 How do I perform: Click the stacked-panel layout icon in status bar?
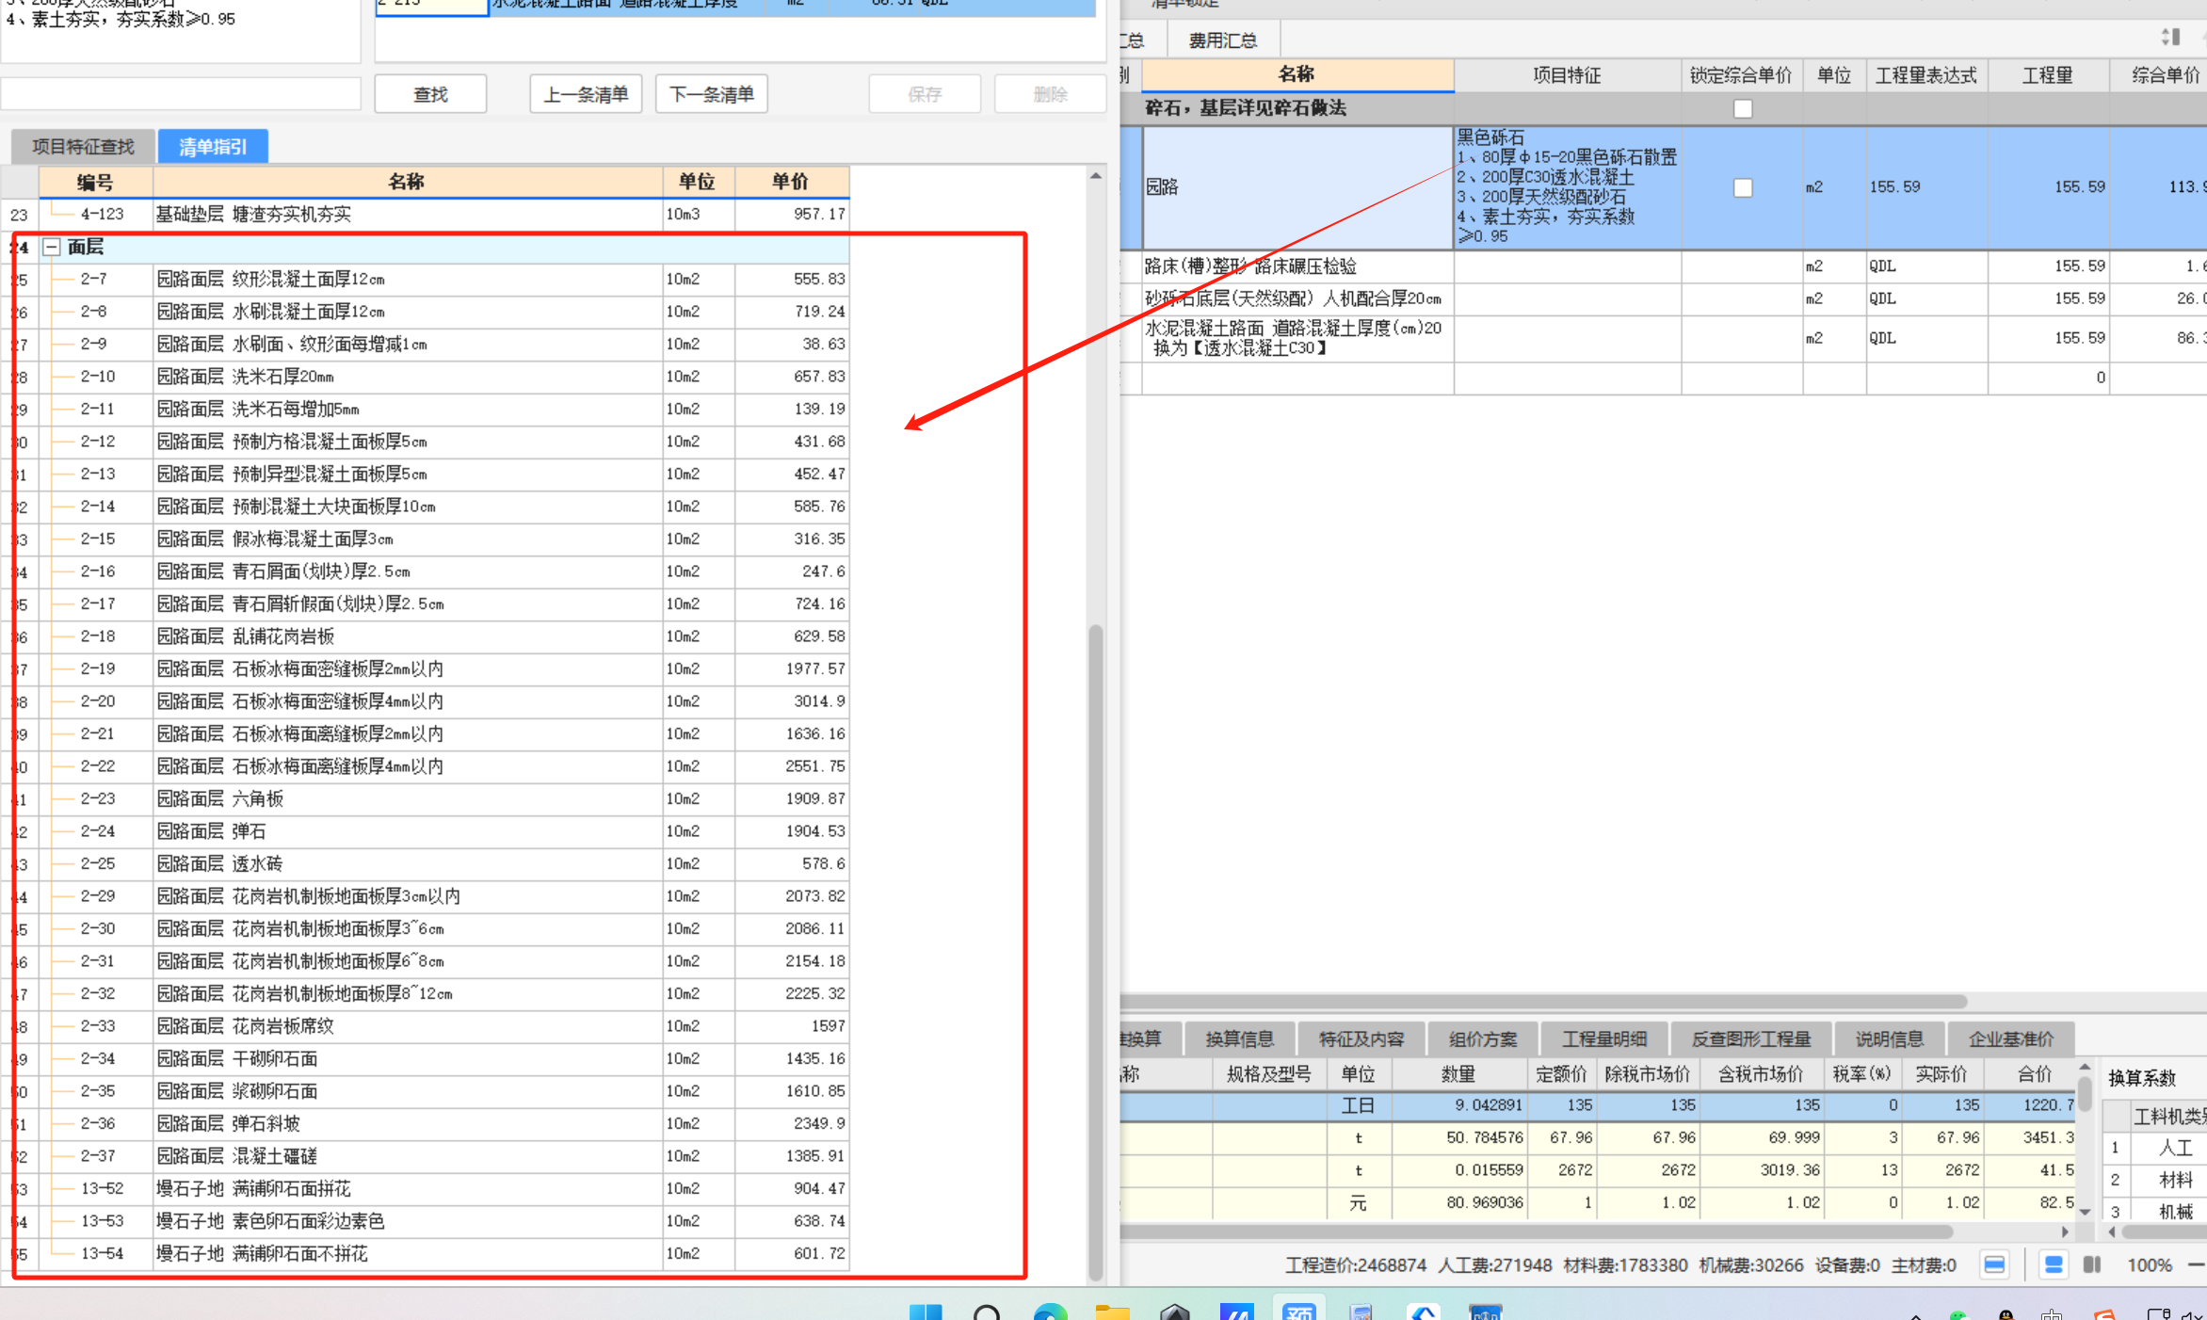pyautogui.click(x=2054, y=1264)
